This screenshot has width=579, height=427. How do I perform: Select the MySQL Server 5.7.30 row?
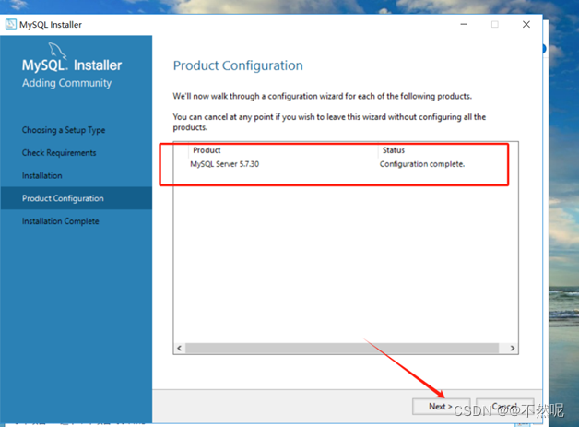click(x=347, y=164)
